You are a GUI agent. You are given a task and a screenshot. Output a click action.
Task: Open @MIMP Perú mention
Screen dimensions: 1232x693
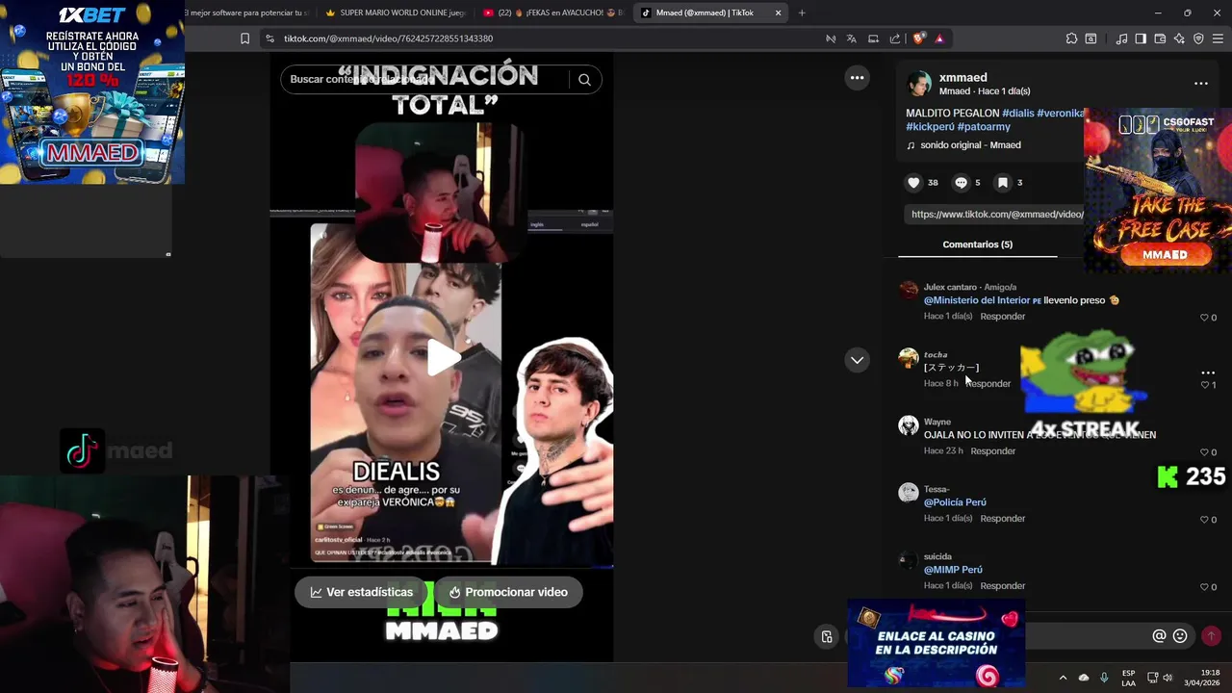click(953, 570)
